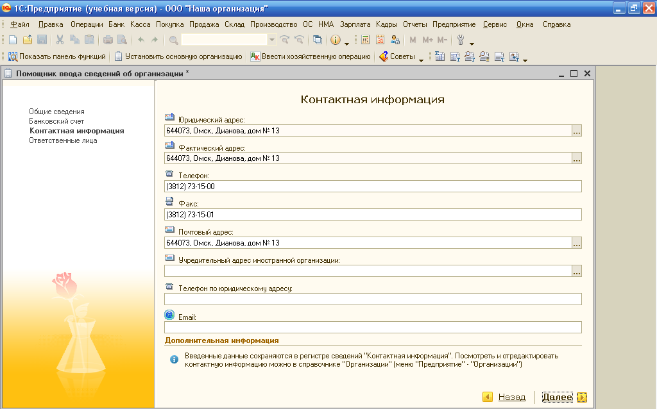657x409 pixels.
Task: Expand the dropdown next to help icon
Action: tap(346, 43)
